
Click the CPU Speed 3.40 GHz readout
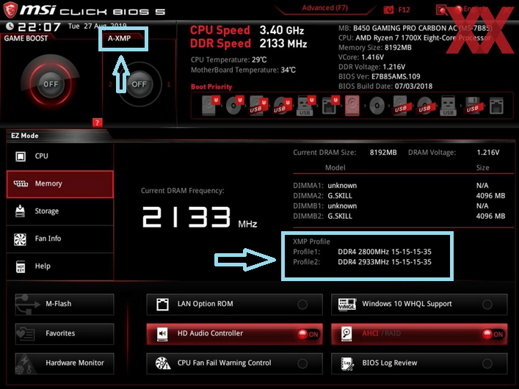tap(247, 30)
